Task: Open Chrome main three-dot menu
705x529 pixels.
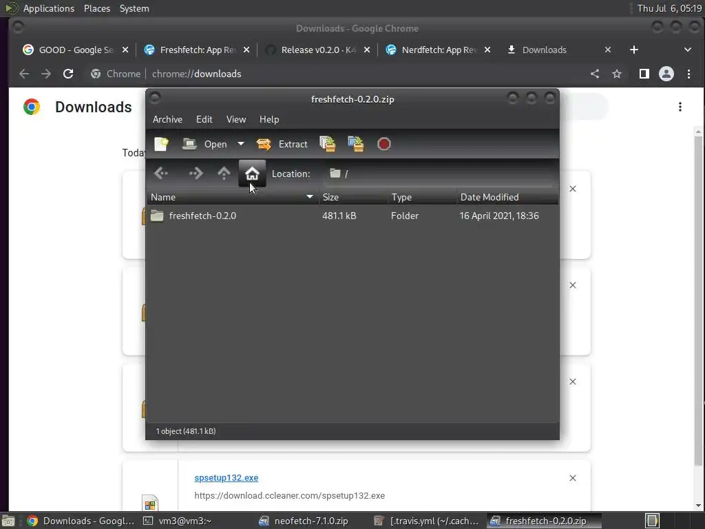Action: point(688,74)
